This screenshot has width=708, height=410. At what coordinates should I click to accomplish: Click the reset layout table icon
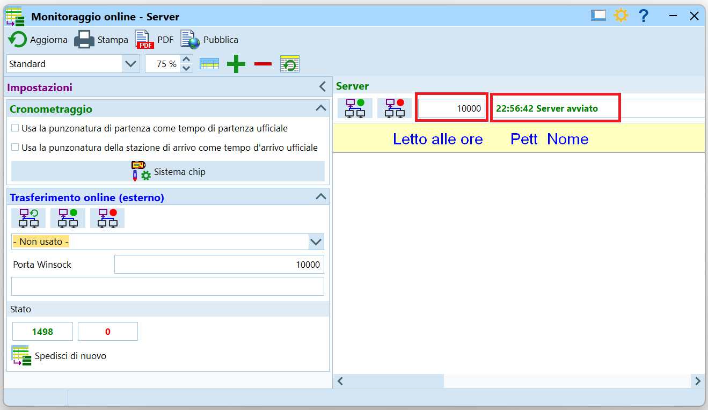pos(290,64)
